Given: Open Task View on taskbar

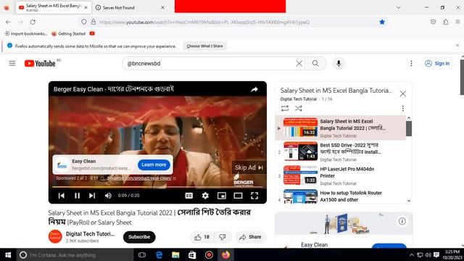Looking at the screenshot, I should pos(142,254).
